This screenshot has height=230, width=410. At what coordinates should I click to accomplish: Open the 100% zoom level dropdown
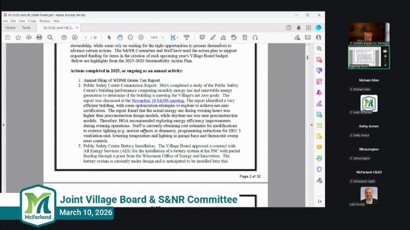point(157,37)
